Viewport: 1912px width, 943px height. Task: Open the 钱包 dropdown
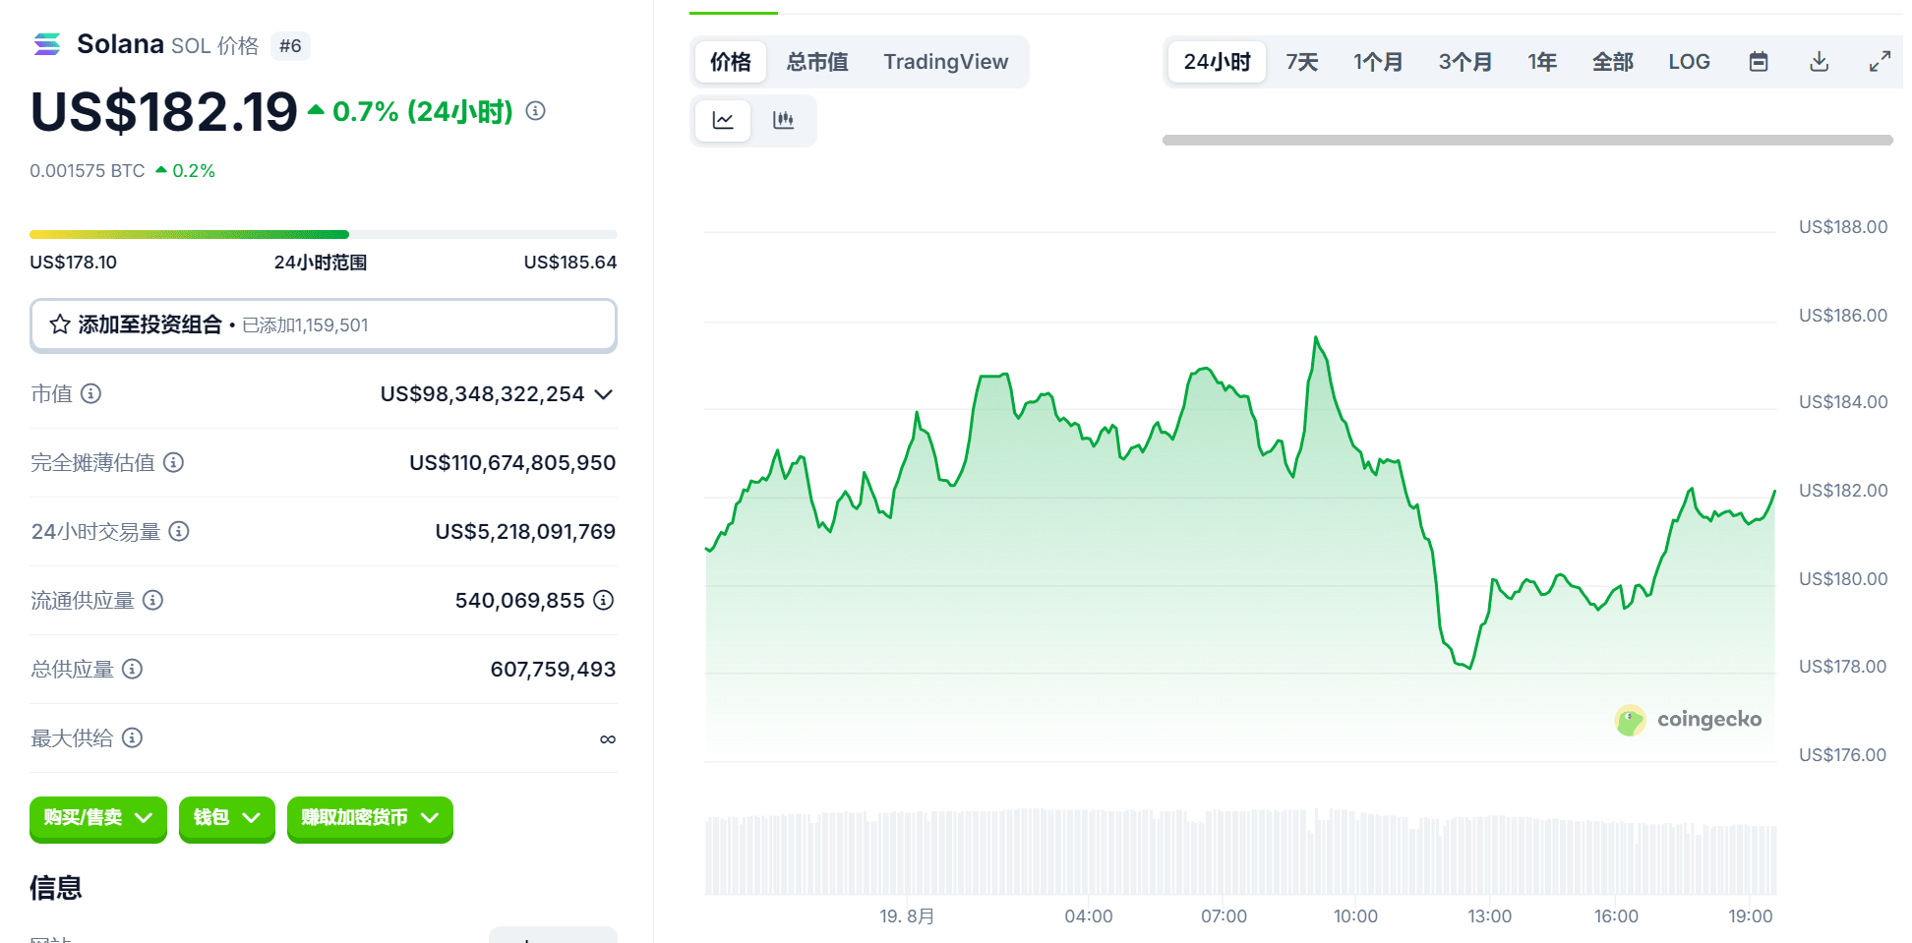(x=227, y=818)
